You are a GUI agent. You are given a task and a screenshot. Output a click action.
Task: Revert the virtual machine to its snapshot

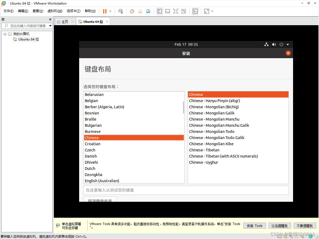(x=140, y=11)
